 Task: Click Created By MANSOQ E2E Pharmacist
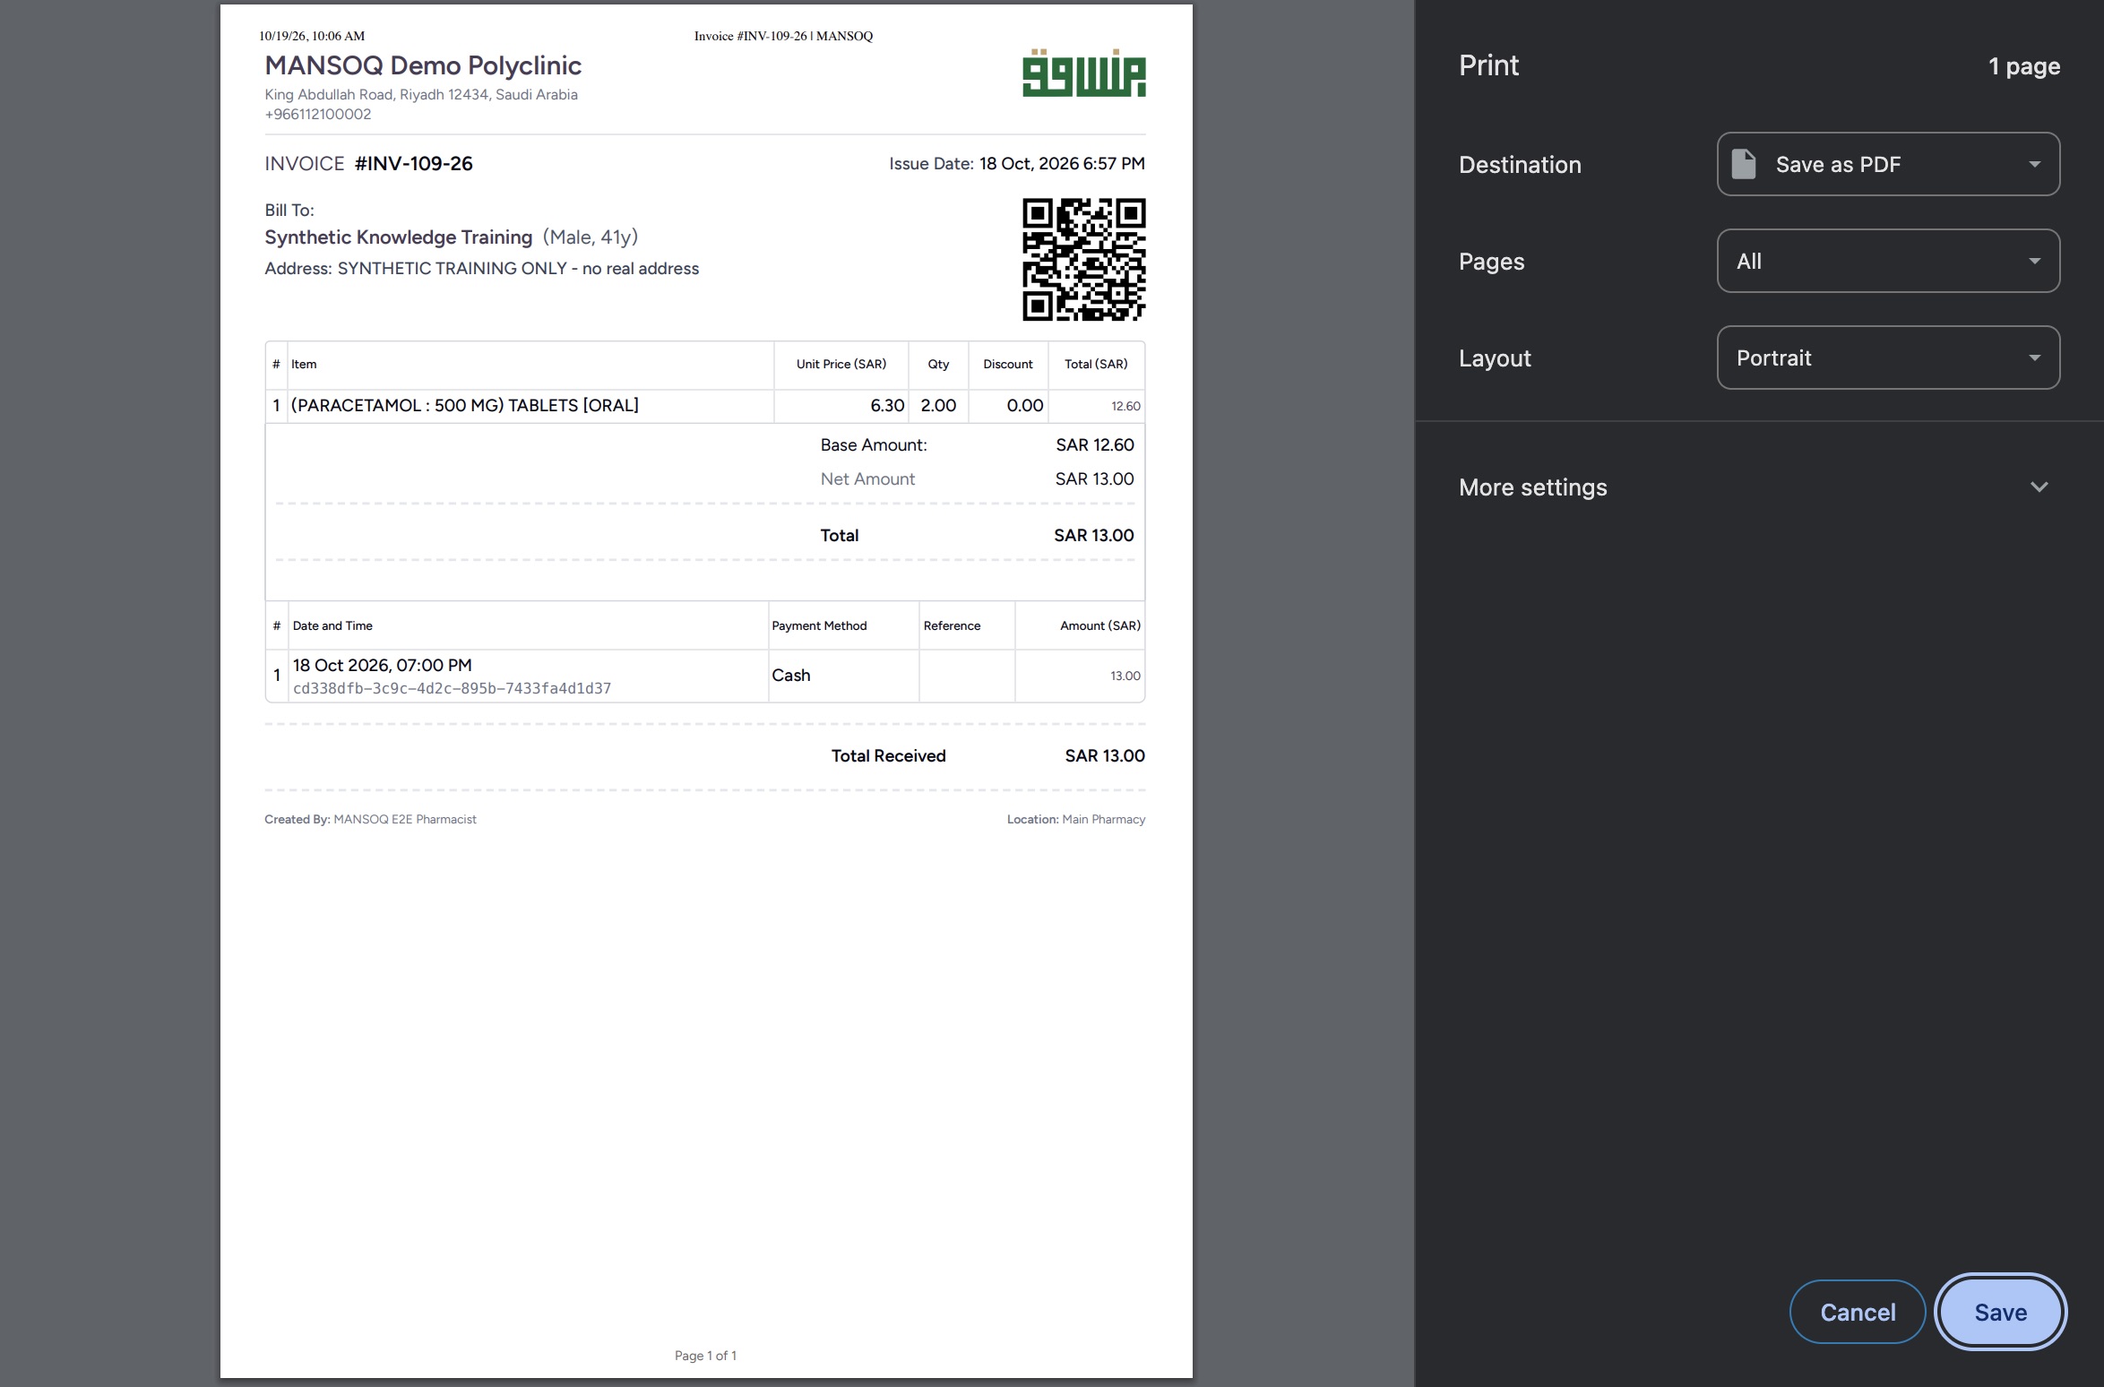(370, 820)
